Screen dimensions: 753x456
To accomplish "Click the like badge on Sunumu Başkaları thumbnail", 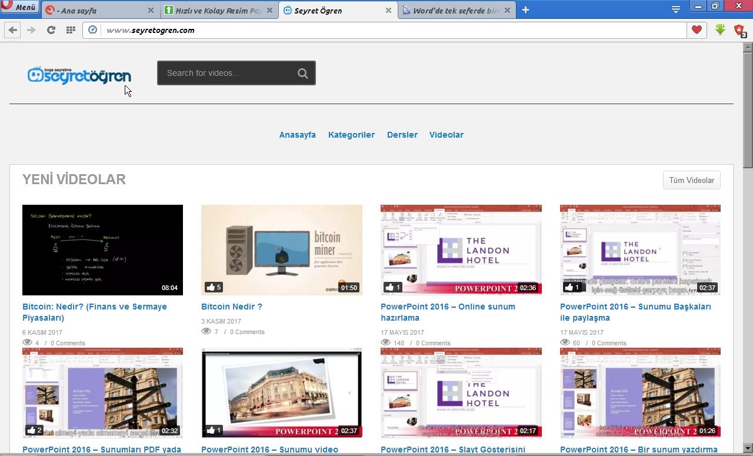I will coord(572,287).
